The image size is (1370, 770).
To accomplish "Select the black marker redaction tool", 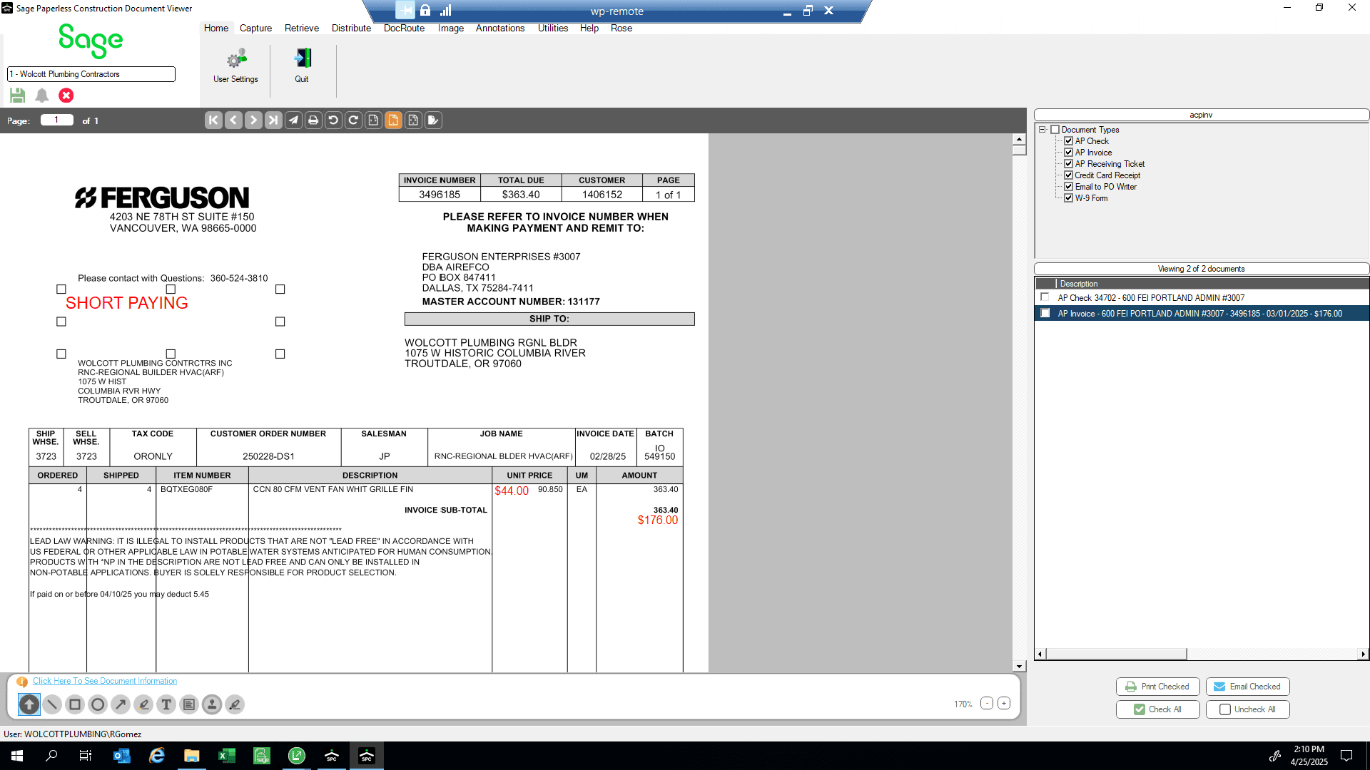I will (235, 704).
